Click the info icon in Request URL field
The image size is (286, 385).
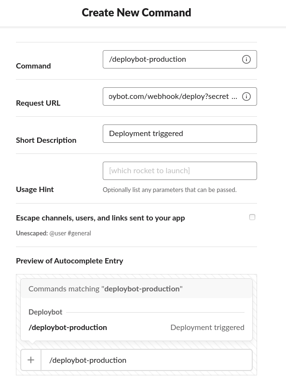pos(246,96)
